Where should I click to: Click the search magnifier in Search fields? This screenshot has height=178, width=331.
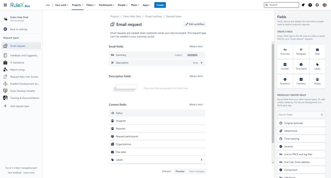(322, 115)
